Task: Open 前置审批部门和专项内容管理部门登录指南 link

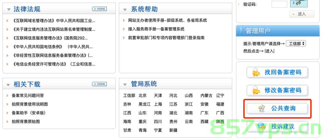Action: 166,38
